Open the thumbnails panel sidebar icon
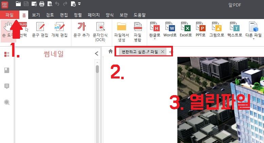Viewport: 264px width, 143px height. [7, 54]
